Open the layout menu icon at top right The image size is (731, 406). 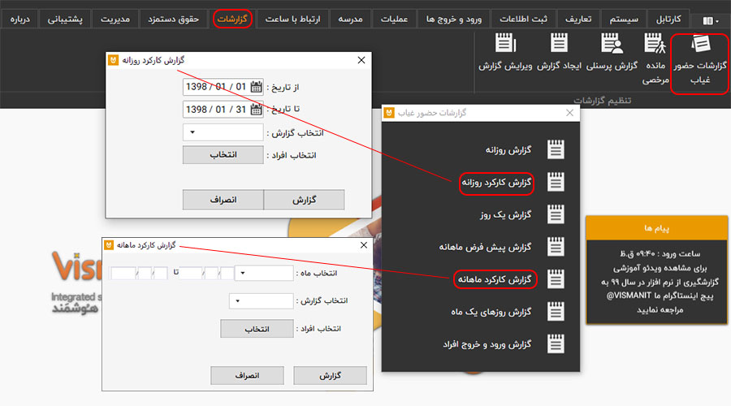pos(711,20)
